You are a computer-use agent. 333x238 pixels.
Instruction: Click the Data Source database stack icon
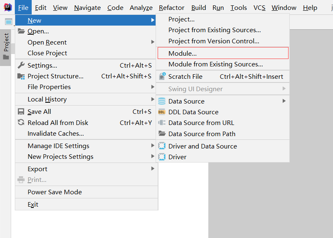pos(162,101)
